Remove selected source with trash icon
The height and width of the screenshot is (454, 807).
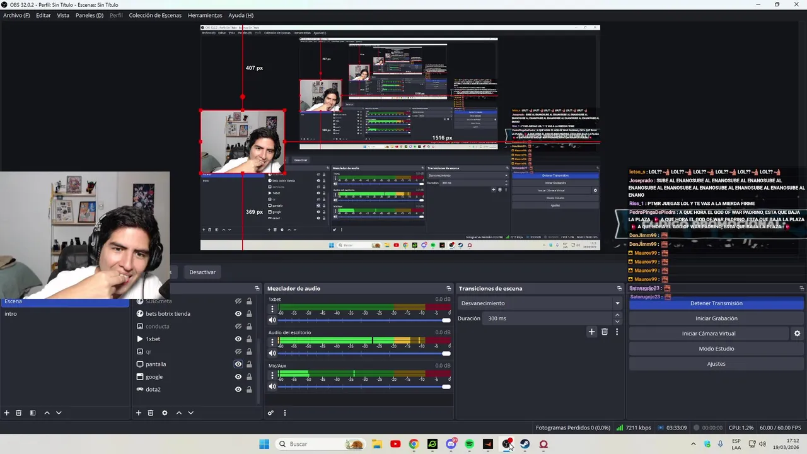[151, 413]
